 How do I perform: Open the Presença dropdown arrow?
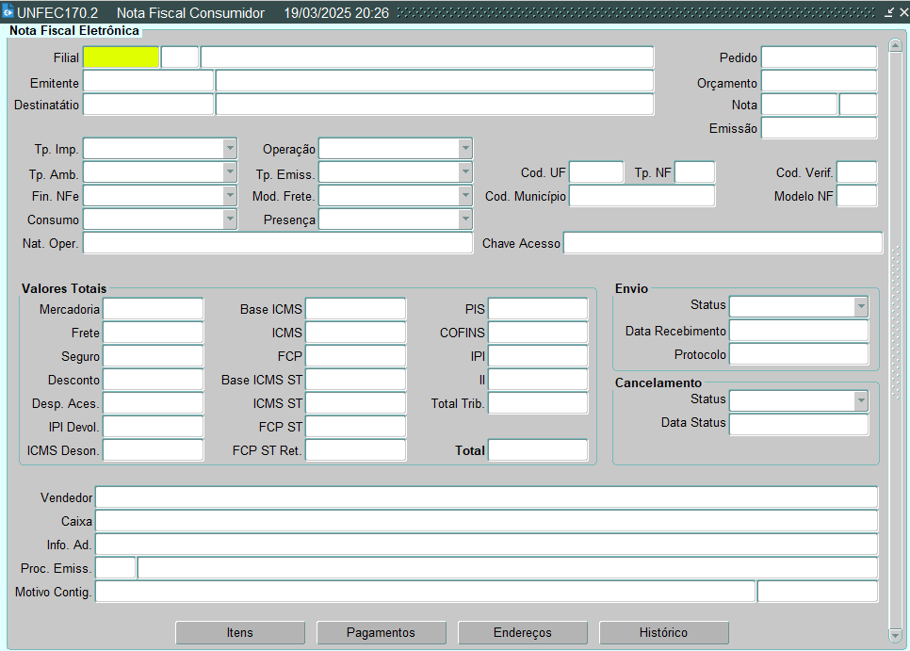point(464,220)
